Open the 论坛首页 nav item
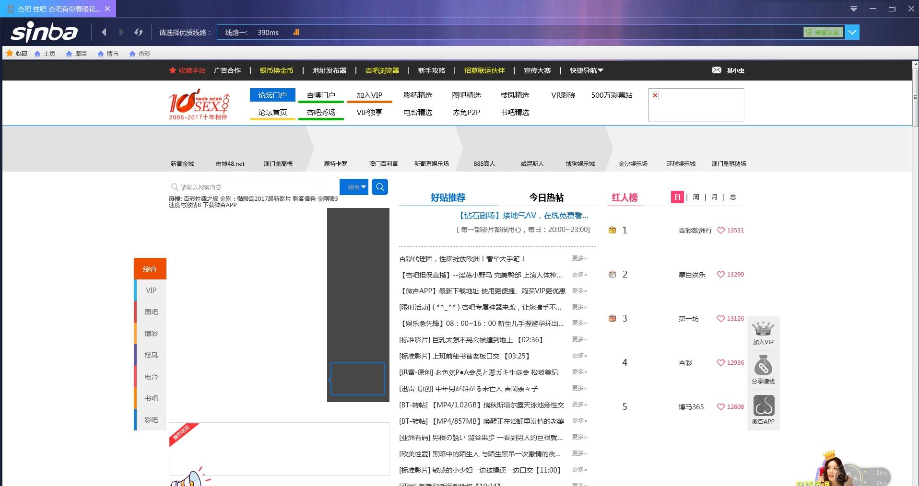919x486 pixels. [x=272, y=112]
